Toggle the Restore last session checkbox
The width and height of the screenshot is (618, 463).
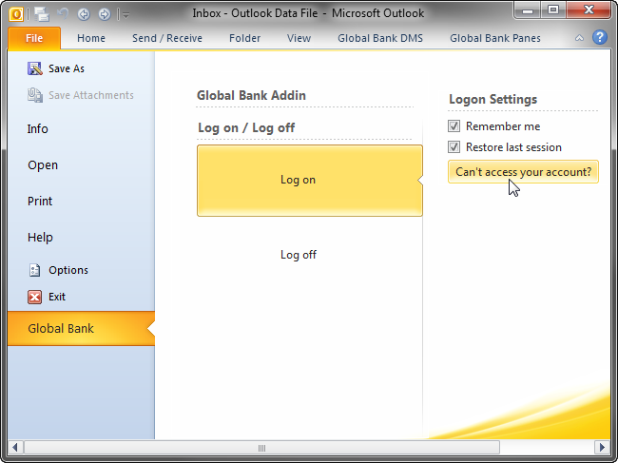(454, 147)
